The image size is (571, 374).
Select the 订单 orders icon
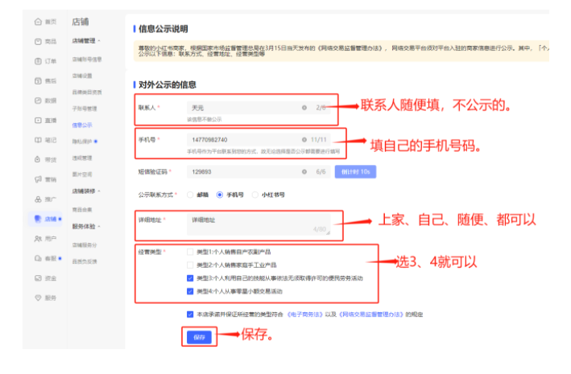[x=38, y=61]
